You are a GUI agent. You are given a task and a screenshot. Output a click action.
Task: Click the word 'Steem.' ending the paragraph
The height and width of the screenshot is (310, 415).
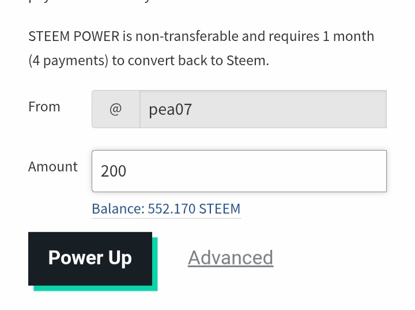pos(248,61)
